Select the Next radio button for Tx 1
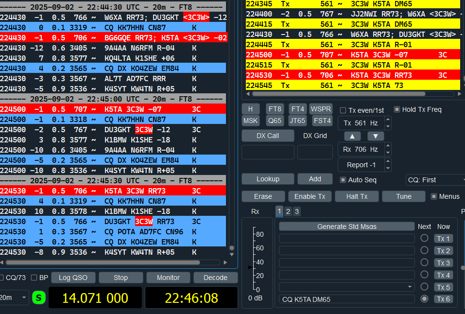Screen dimensions: 465x314 424,238
